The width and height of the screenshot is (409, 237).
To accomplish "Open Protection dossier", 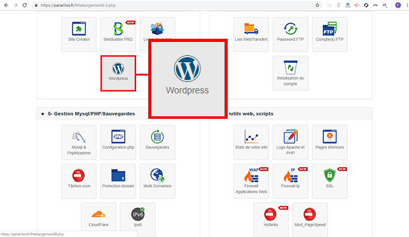I will point(118,181).
